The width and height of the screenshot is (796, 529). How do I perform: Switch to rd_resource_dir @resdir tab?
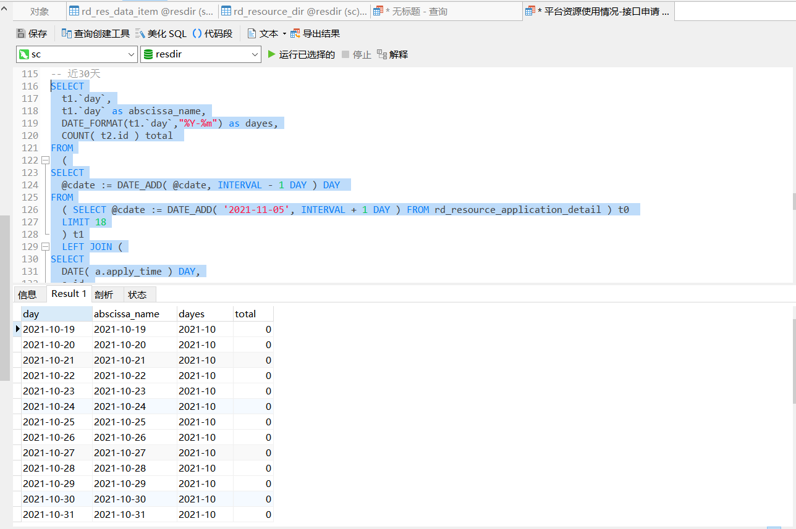tap(294, 11)
